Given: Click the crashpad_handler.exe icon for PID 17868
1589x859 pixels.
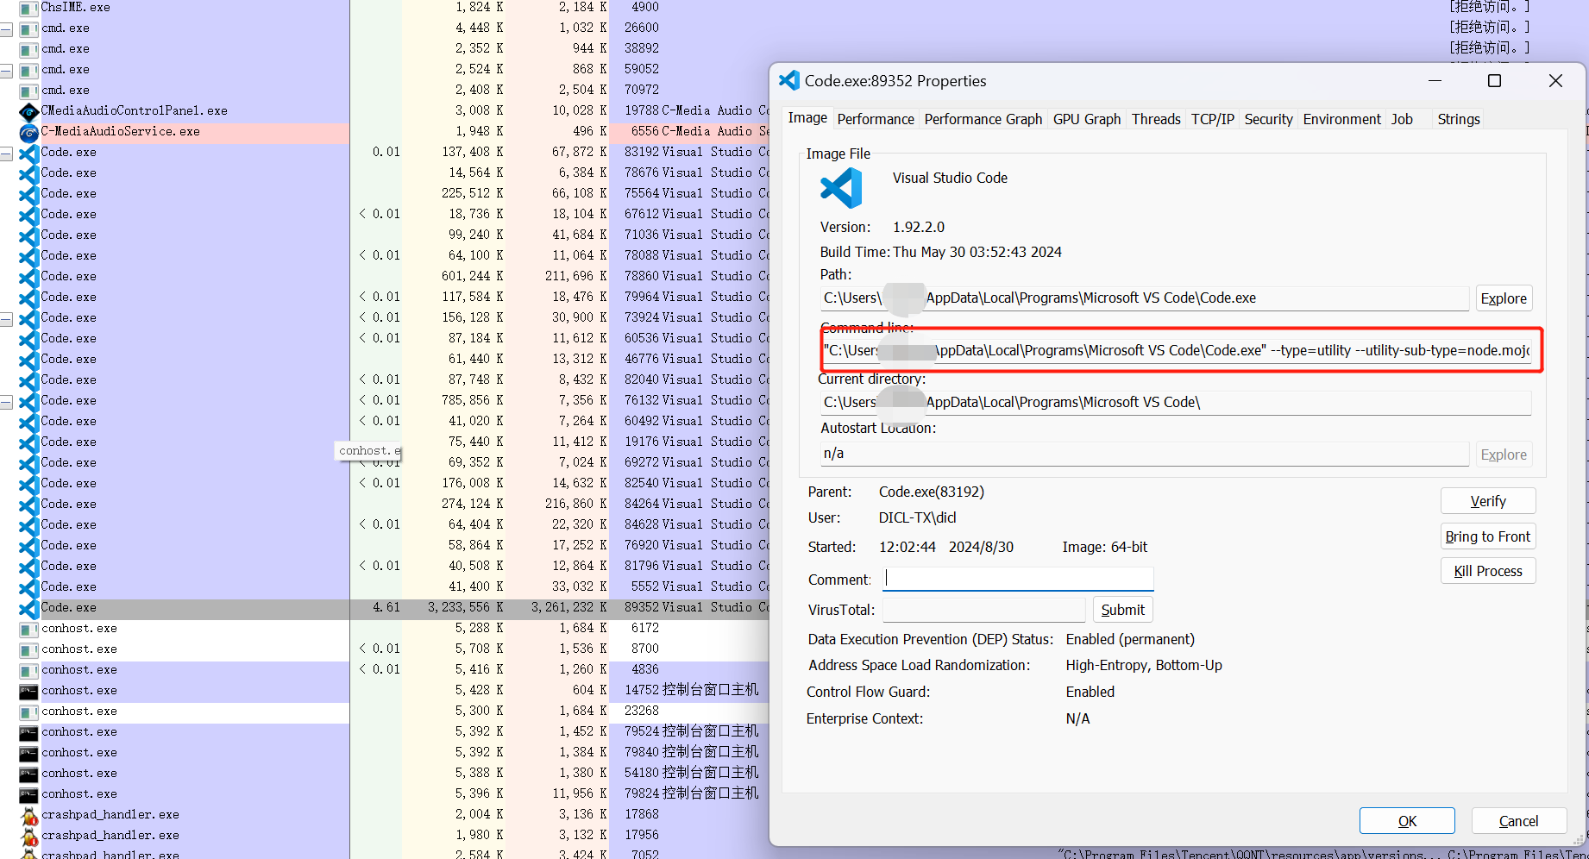Looking at the screenshot, I should (28, 815).
